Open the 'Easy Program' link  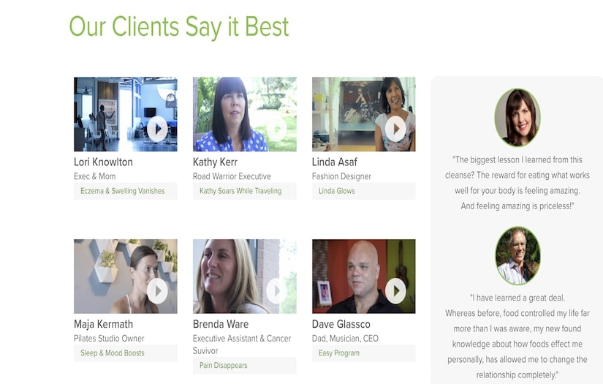[x=339, y=353]
